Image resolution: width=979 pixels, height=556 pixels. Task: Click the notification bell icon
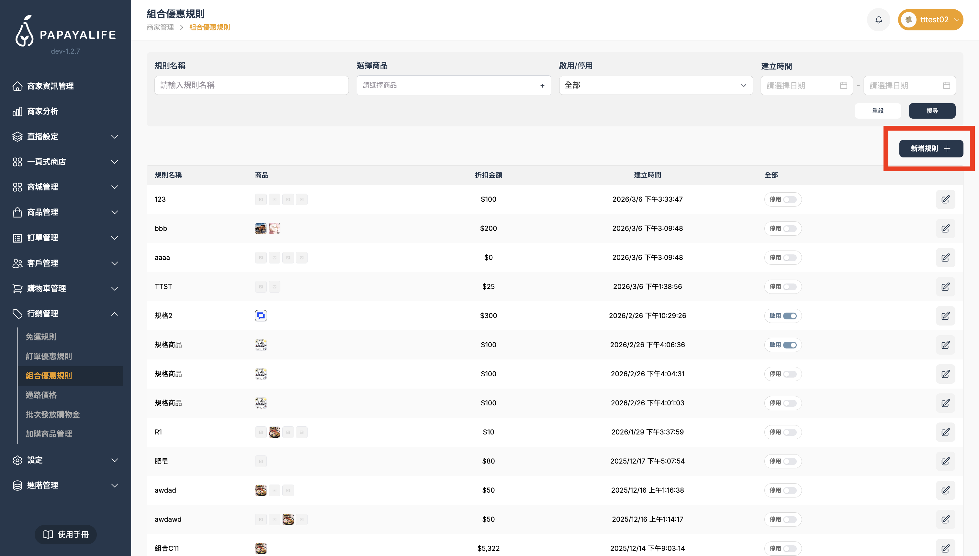coord(878,20)
